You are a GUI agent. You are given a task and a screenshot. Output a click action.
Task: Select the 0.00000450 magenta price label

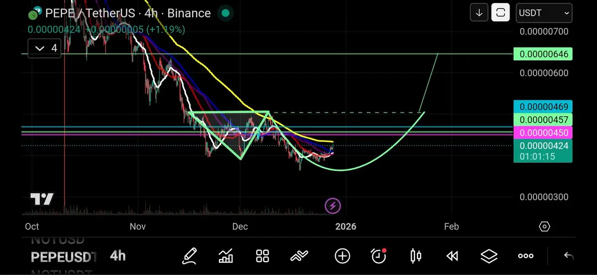click(542, 133)
